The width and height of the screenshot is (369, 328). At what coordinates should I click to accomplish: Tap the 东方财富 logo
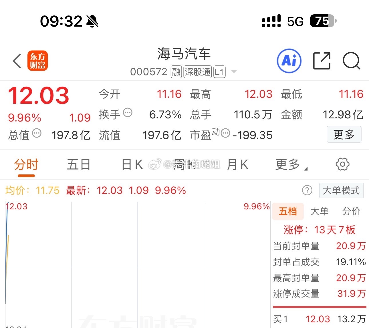coord(37,61)
